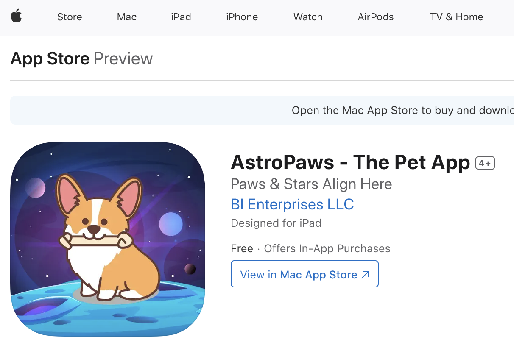514x362 pixels.
Task: Click the Paws & Stars Align Here subtitle
Action: click(x=311, y=184)
